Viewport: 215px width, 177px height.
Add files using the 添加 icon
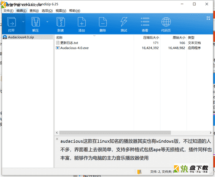point(82,24)
